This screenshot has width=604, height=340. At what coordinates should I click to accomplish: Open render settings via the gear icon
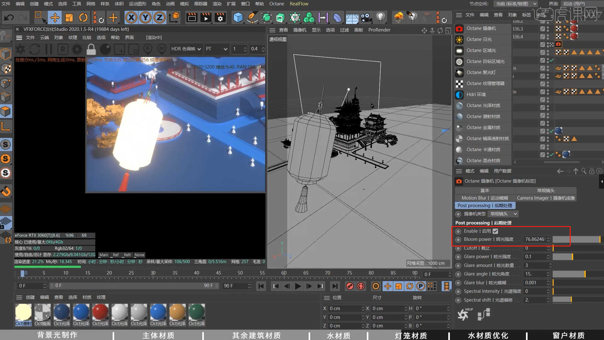220,18
